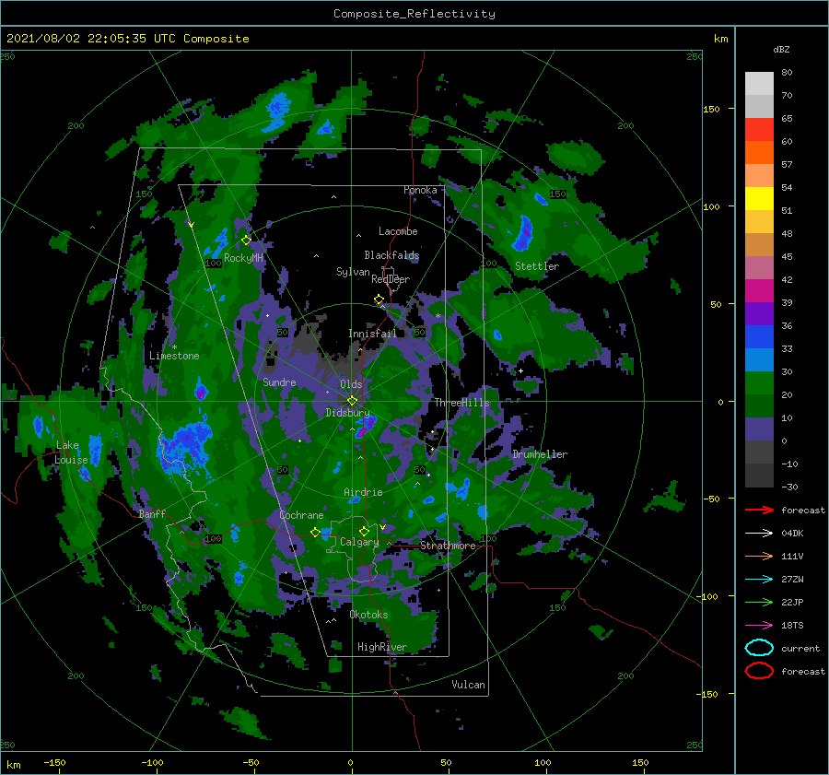Image resolution: width=829 pixels, height=775 pixels.
Task: Click the Okotoks label
Action: [x=368, y=615]
